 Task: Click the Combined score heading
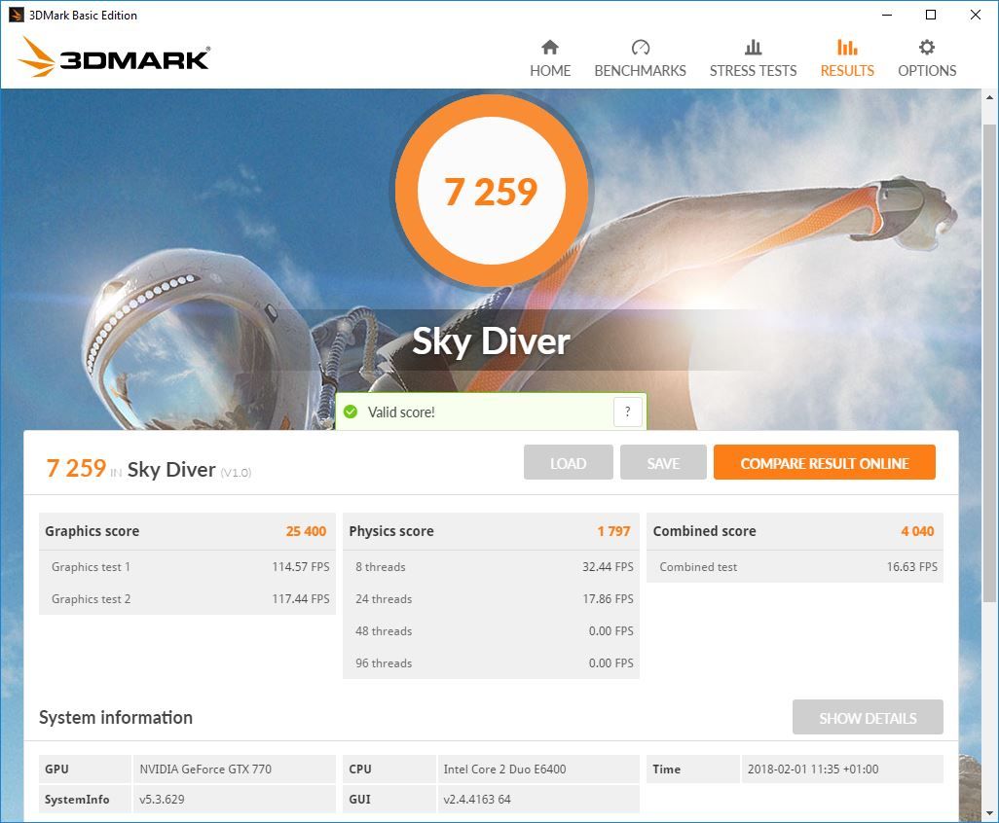tap(705, 531)
